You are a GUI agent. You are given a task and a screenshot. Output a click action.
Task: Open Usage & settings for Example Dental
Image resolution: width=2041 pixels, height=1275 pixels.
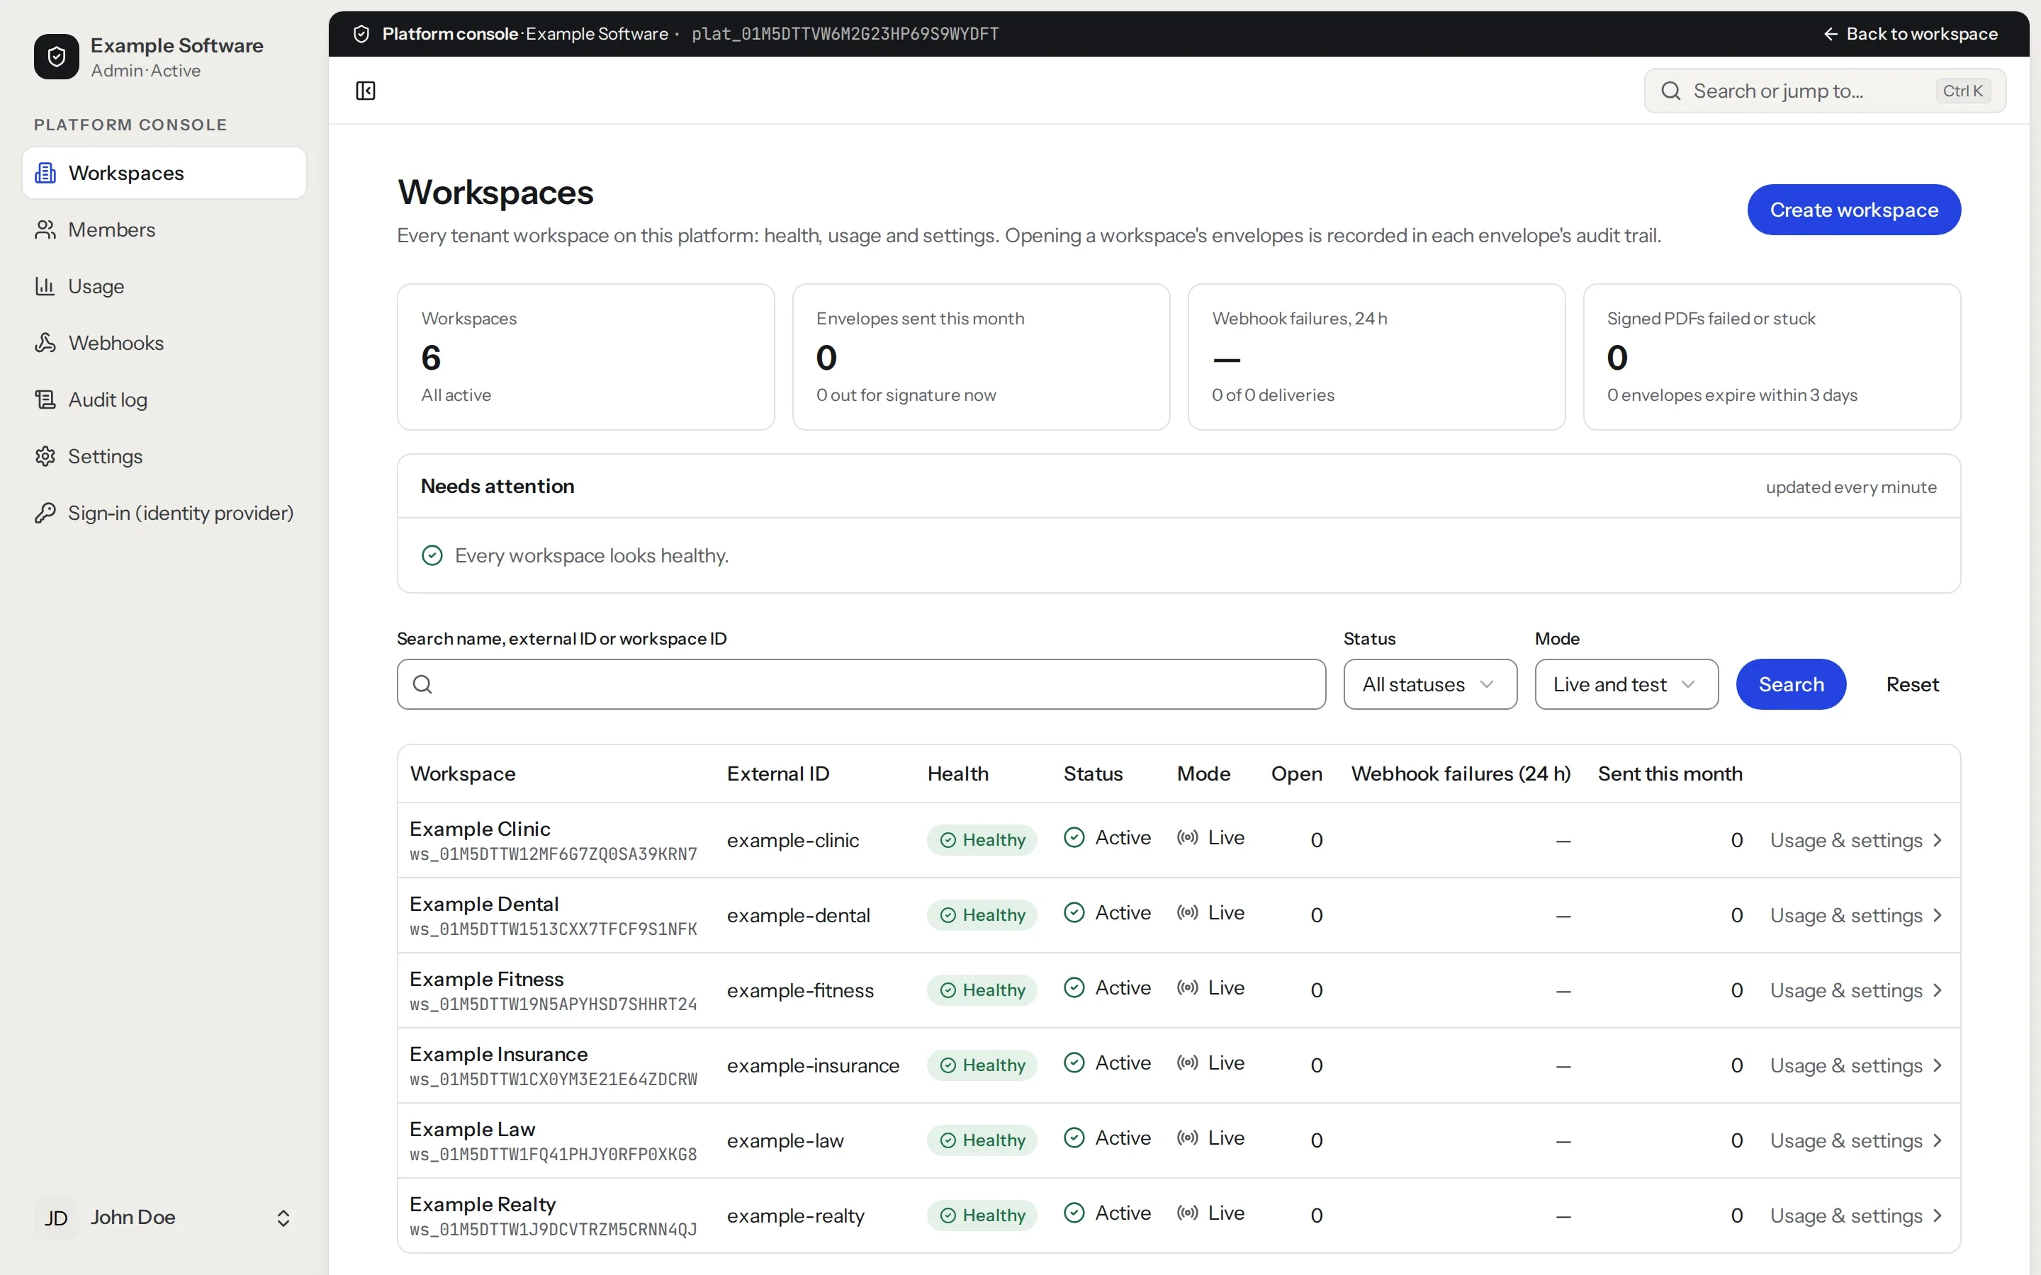(x=1855, y=915)
